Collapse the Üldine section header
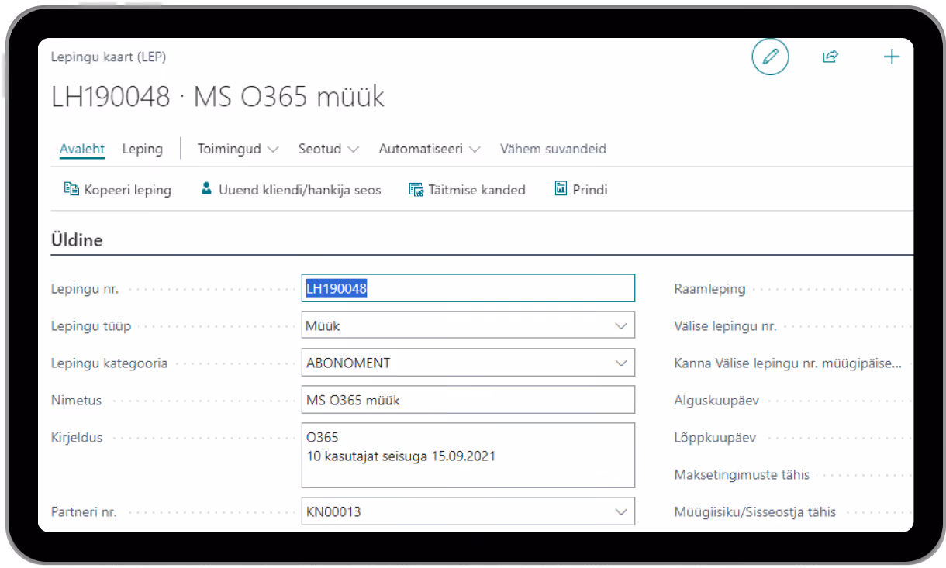Image resolution: width=946 pixels, height=568 pixels. [77, 240]
